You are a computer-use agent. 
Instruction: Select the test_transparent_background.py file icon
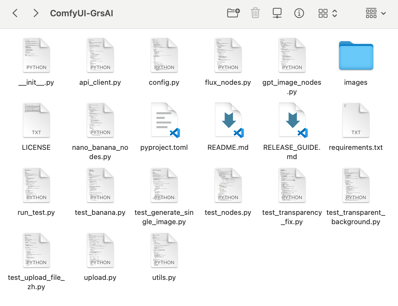pyautogui.click(x=356, y=185)
